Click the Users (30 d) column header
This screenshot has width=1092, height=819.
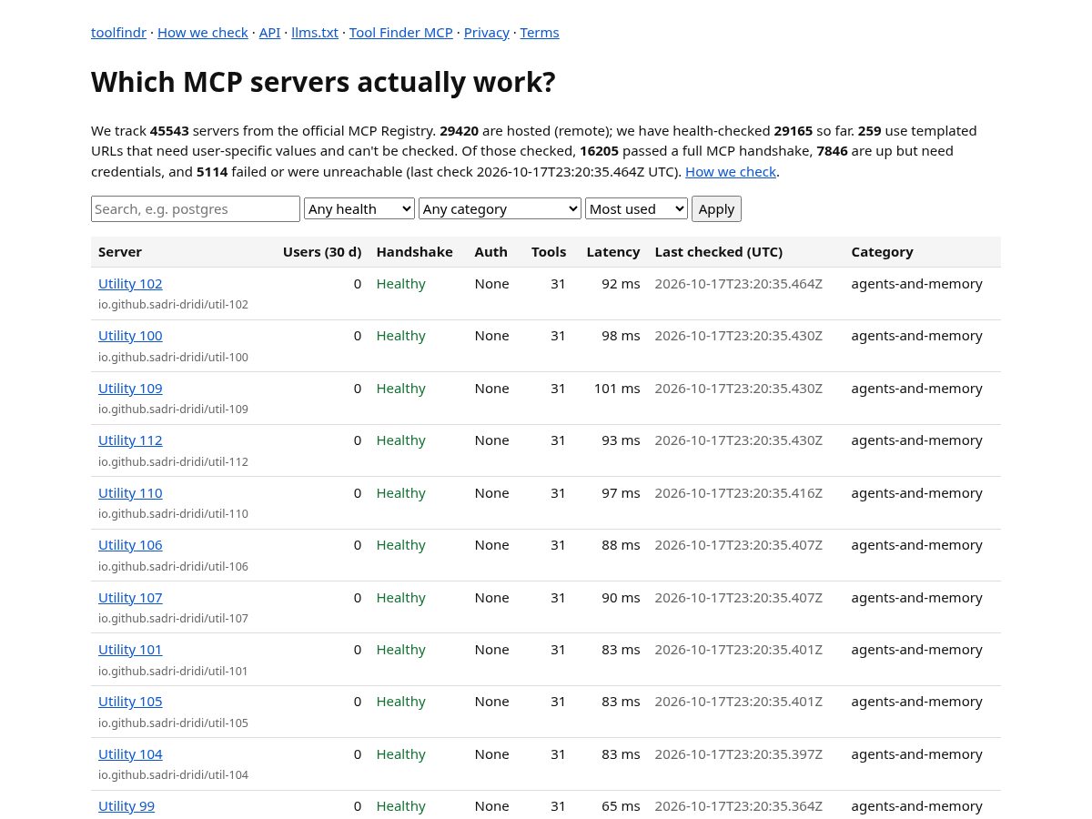point(322,252)
